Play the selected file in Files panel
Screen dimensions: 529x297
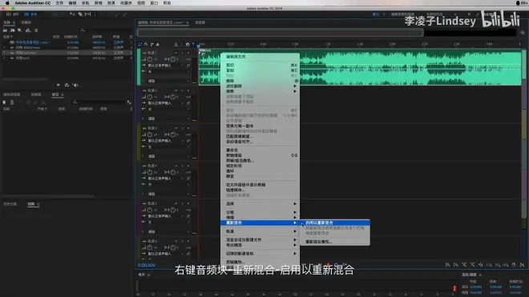[x=58, y=85]
